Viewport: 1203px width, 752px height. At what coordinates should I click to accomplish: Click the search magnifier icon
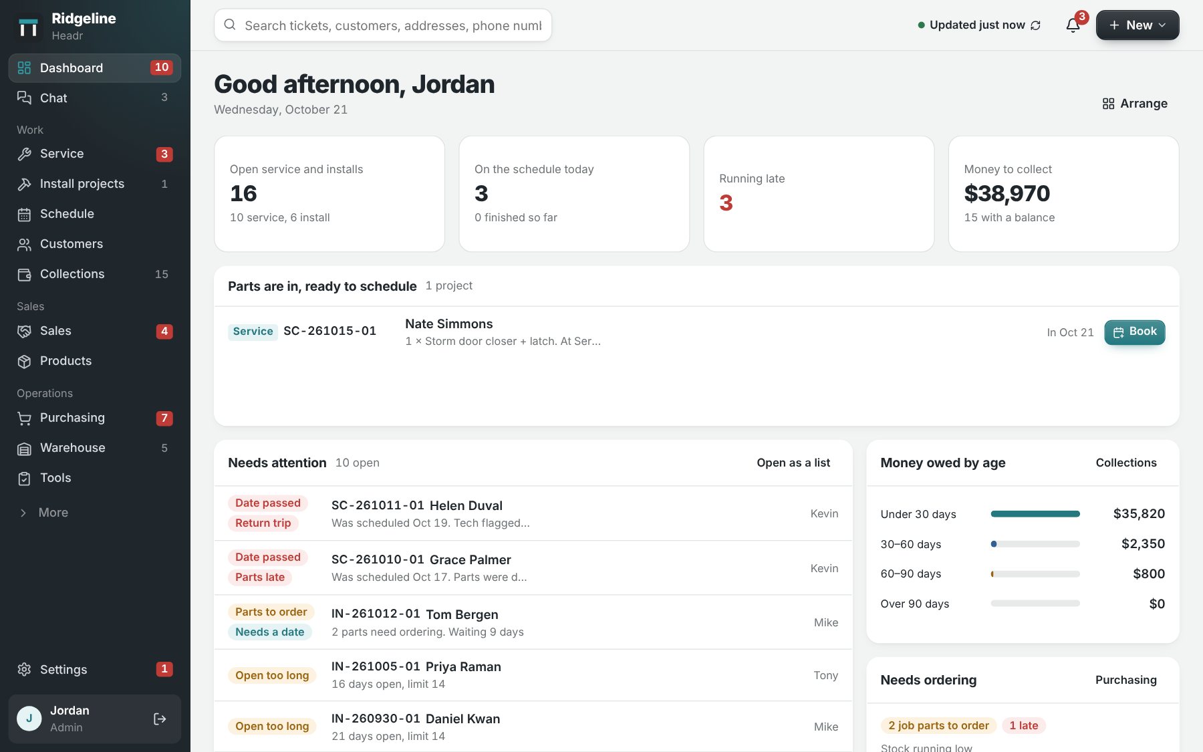(230, 25)
